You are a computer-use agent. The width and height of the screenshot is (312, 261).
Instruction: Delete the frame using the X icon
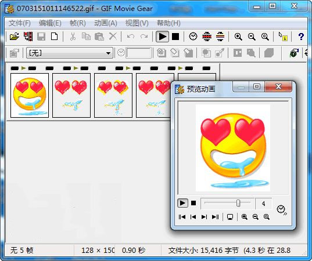[x=113, y=37]
